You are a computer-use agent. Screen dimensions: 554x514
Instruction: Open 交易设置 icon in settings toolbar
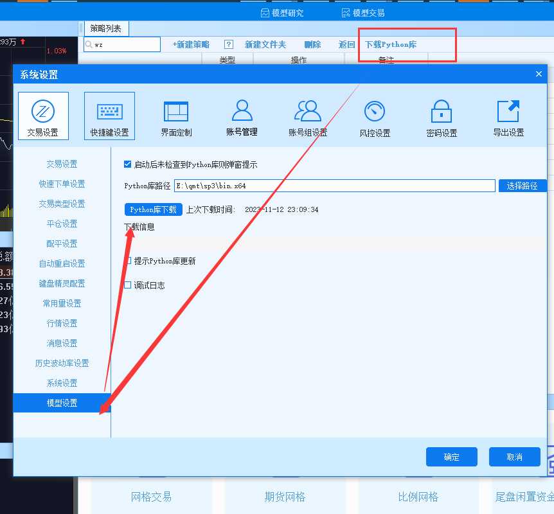(x=43, y=116)
